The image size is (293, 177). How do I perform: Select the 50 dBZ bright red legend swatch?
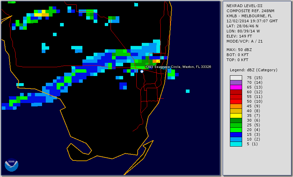pyautogui.click(x=236, y=101)
